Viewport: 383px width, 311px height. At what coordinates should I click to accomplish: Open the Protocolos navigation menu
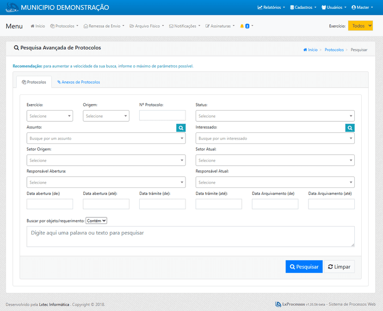click(64, 26)
